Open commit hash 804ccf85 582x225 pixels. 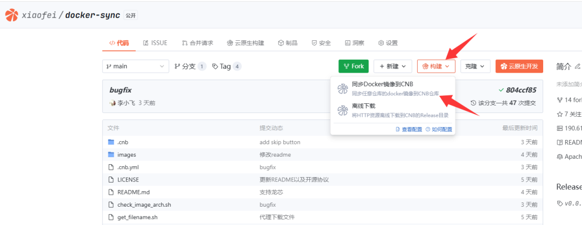521,90
